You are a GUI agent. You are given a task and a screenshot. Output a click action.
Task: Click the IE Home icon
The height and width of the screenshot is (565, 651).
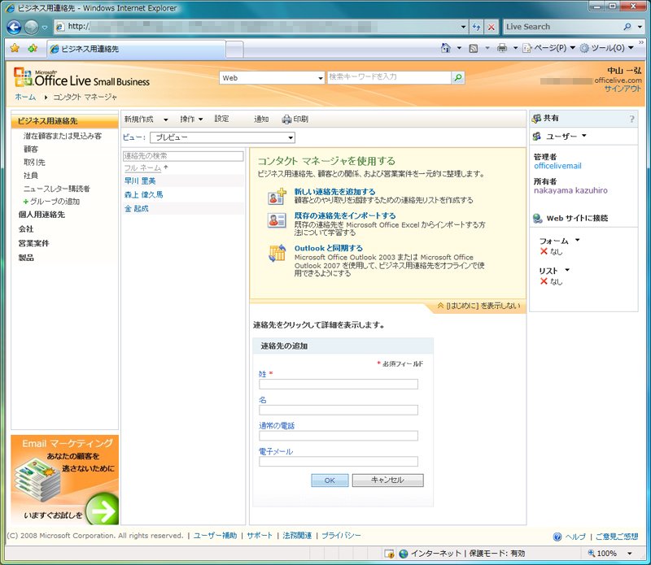(x=445, y=48)
